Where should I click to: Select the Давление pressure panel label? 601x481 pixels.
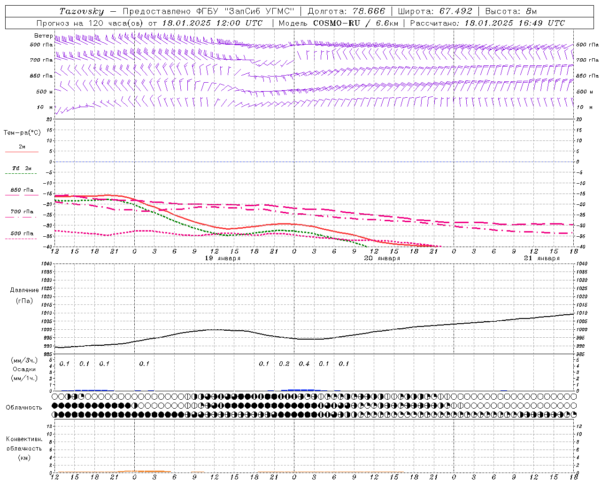pyautogui.click(x=24, y=290)
